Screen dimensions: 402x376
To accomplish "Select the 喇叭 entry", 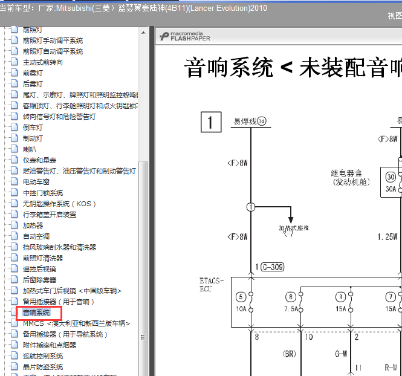I will click(30, 149).
